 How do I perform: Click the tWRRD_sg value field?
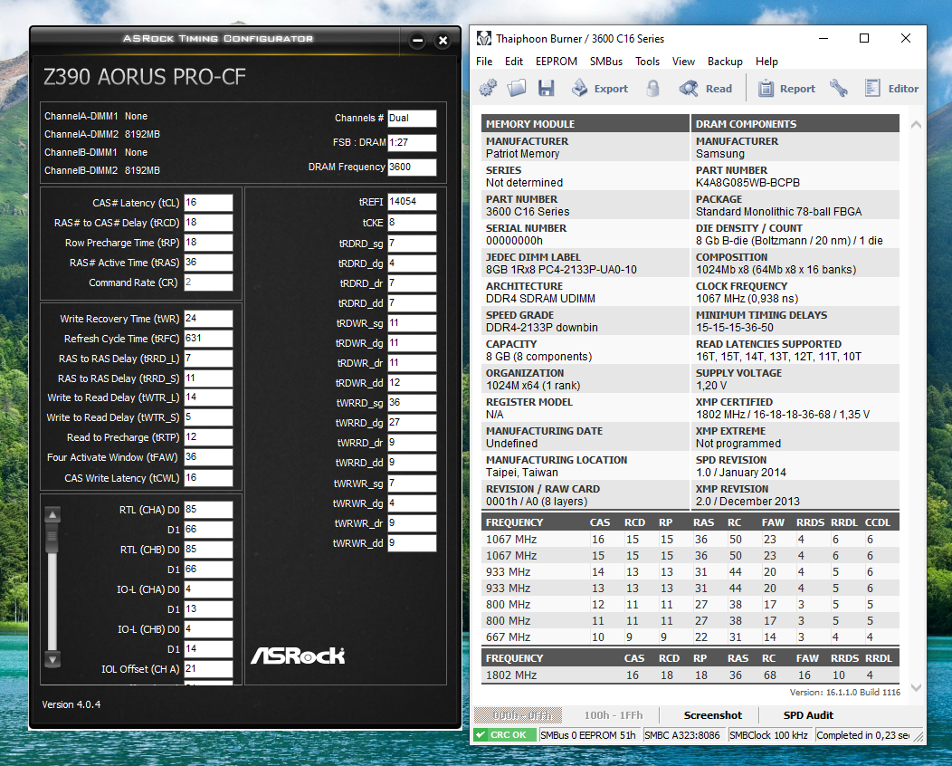(x=413, y=403)
